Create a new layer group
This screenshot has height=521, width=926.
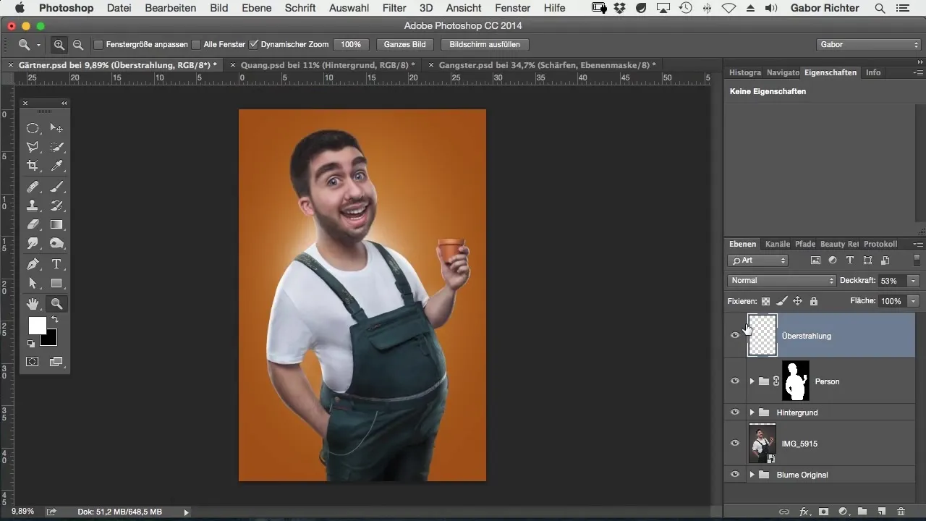(x=862, y=512)
